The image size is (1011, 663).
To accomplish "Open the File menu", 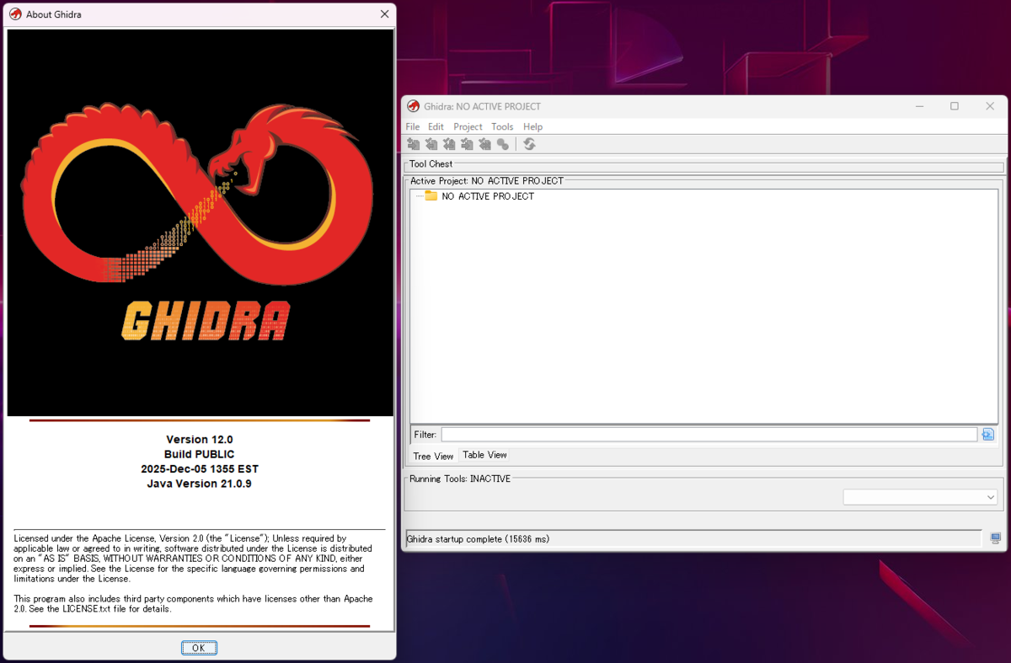I will 413,126.
